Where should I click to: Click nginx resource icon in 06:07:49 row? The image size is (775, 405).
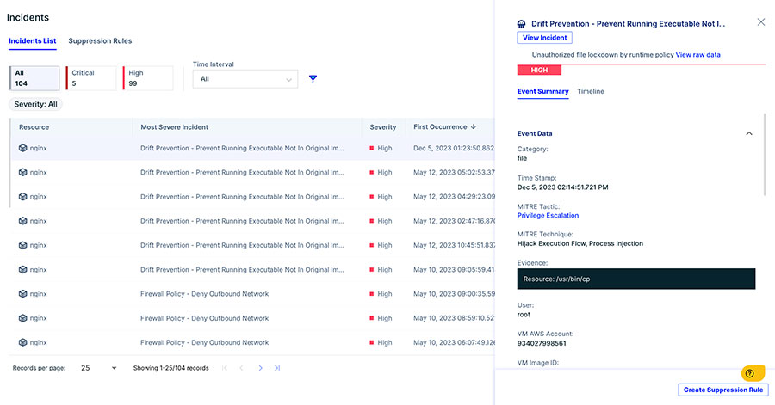(22, 342)
